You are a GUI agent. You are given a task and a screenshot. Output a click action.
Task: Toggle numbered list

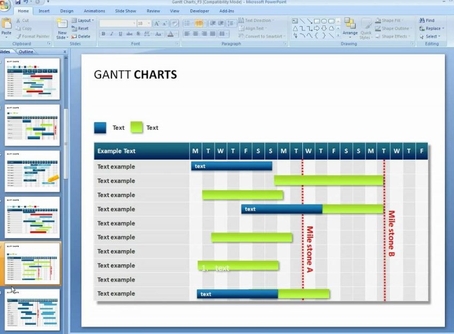[x=199, y=23]
